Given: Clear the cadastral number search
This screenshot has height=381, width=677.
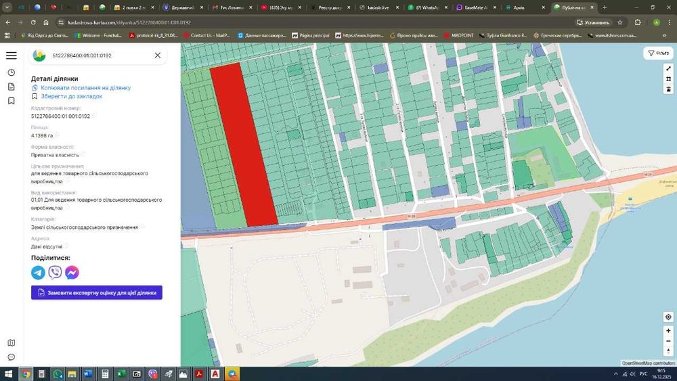Looking at the screenshot, I should [x=158, y=55].
